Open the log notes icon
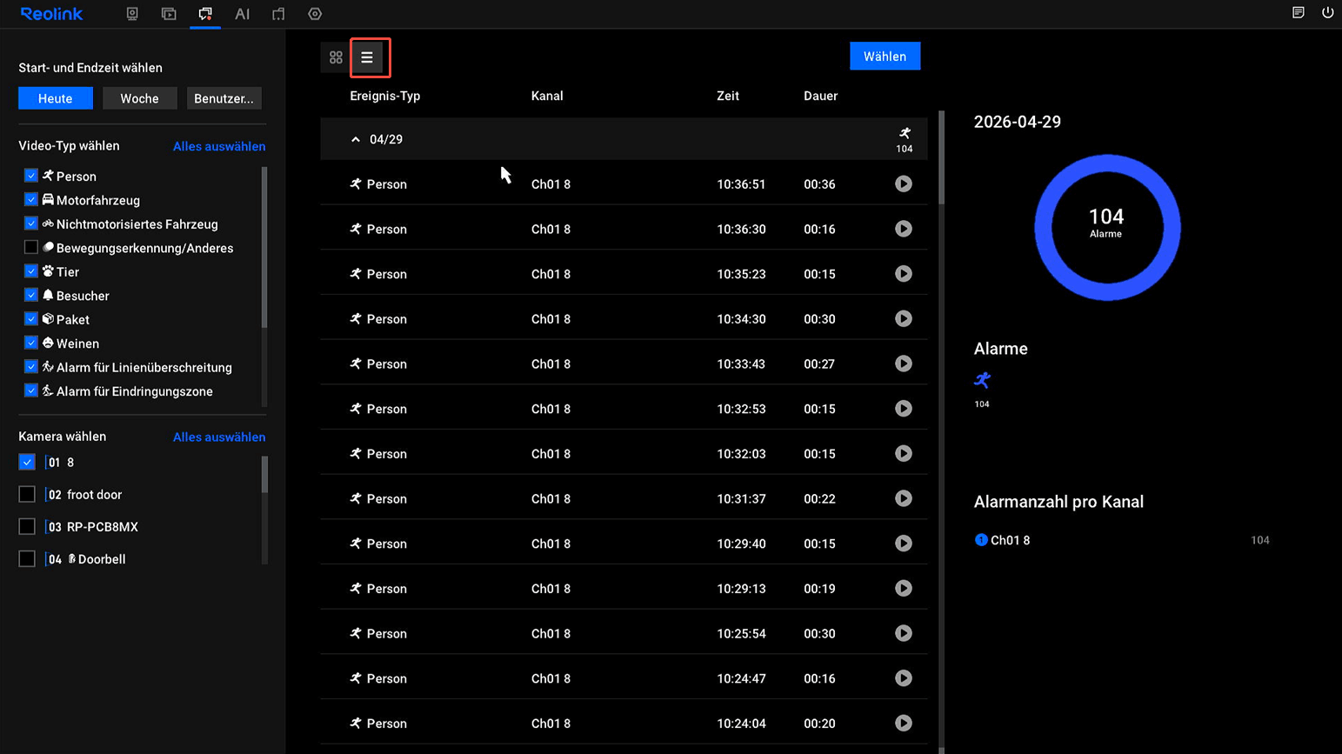 (x=1298, y=13)
